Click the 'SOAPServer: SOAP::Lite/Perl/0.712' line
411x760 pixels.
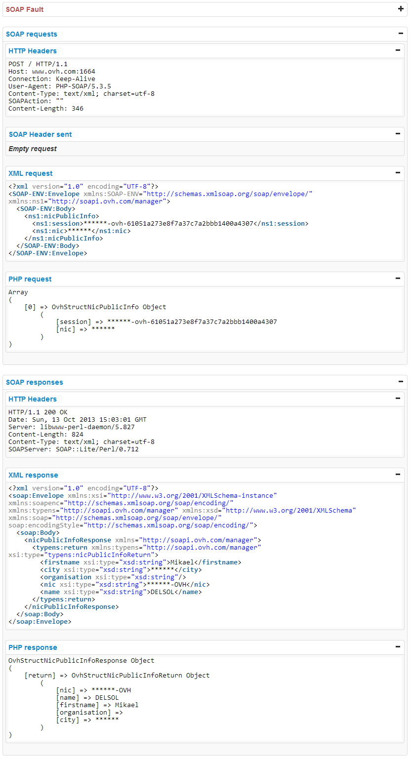[74, 449]
